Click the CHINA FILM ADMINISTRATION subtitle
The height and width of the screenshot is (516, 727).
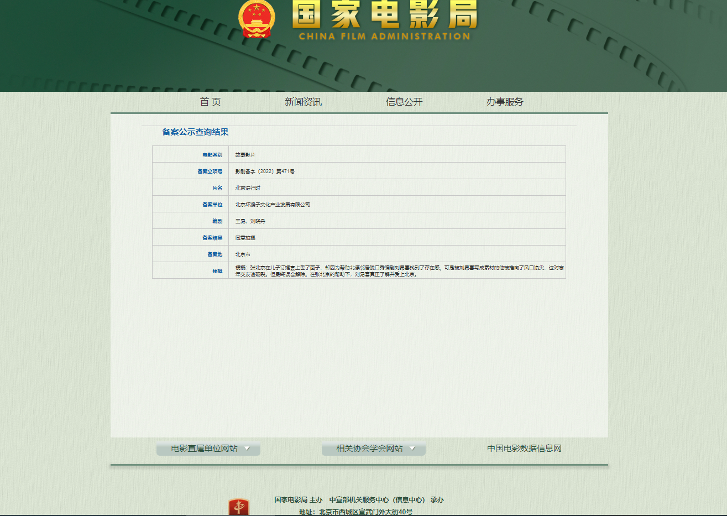[384, 37]
